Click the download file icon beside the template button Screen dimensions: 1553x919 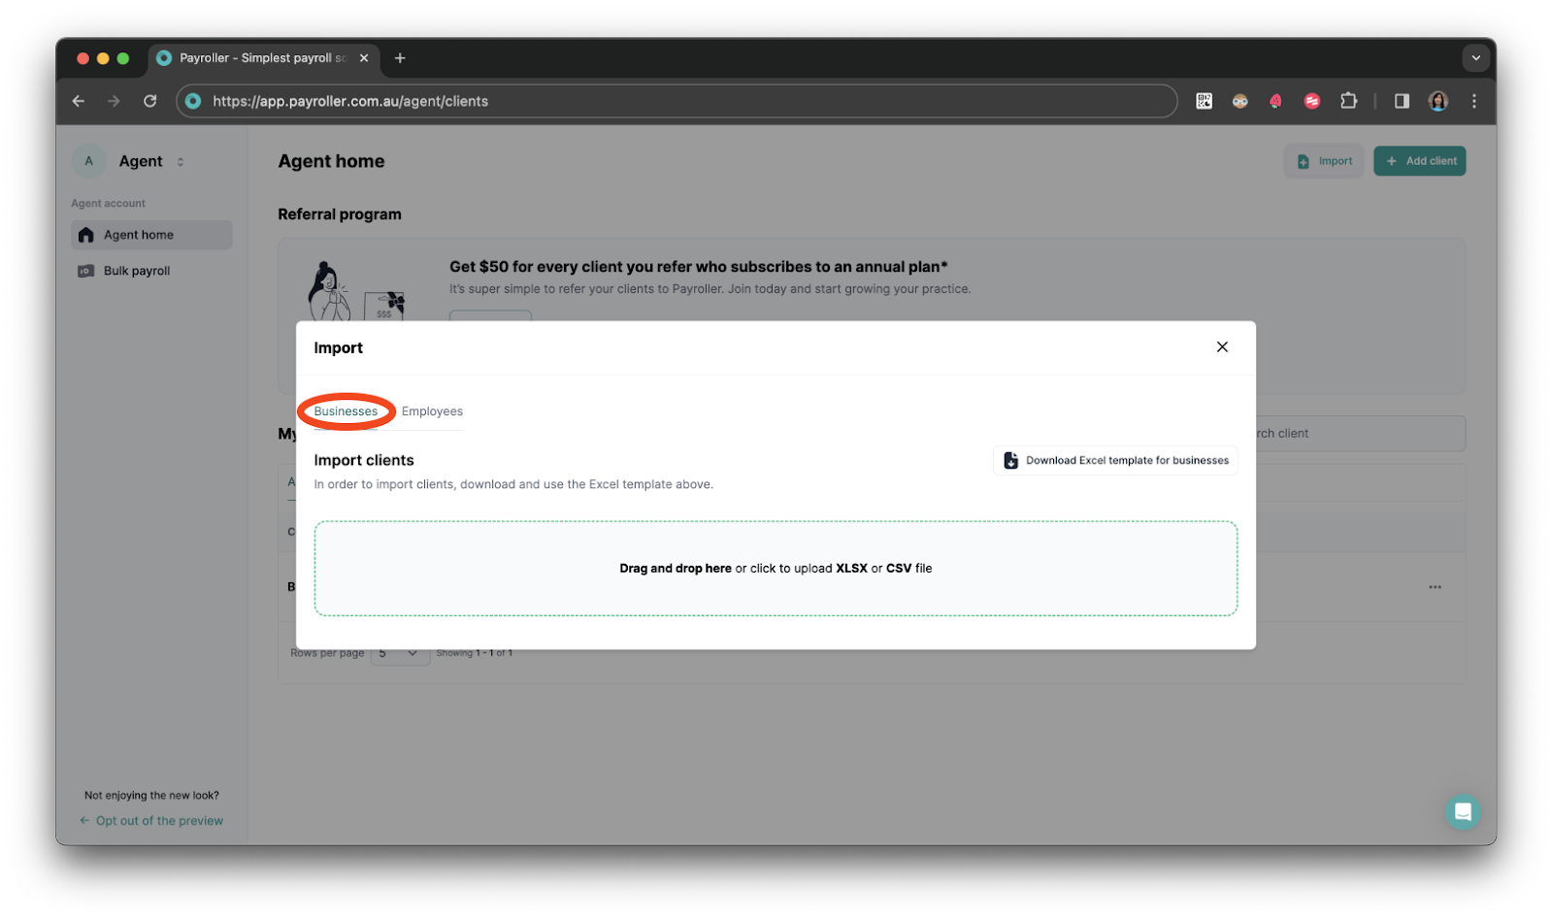[x=1010, y=460]
